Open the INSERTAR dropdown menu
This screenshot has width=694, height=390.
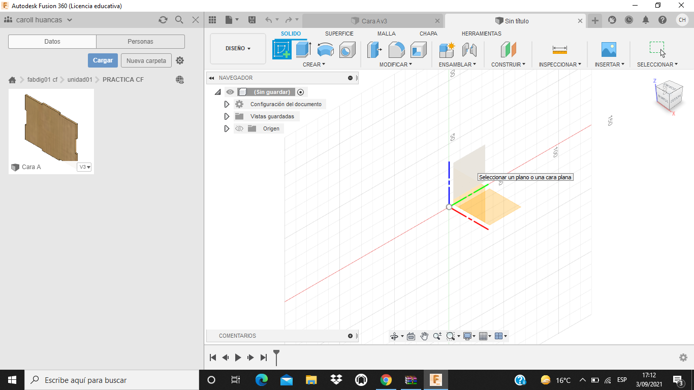point(610,64)
